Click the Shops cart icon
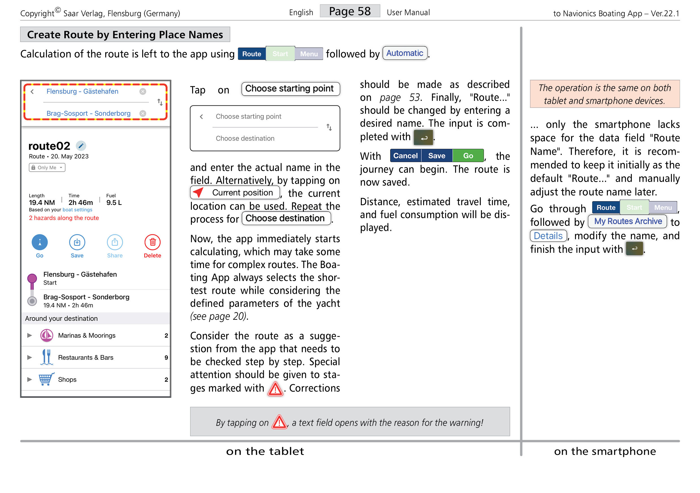700x493 pixels. pyautogui.click(x=46, y=379)
